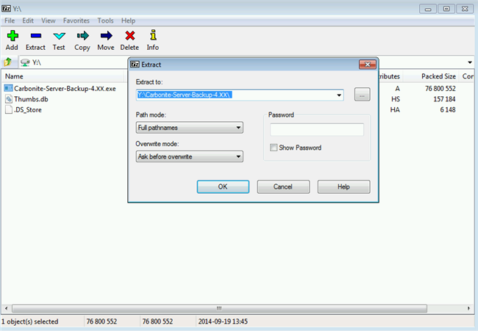This screenshot has width=478, height=331.
Task: Open the File menu
Action: (x=10, y=21)
